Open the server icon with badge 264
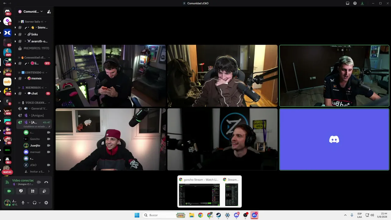This screenshot has height=220, width=391. point(7,52)
